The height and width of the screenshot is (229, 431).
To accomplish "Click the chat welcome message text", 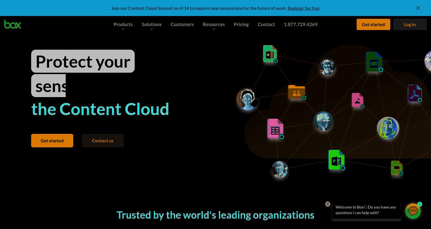I will point(366,210).
